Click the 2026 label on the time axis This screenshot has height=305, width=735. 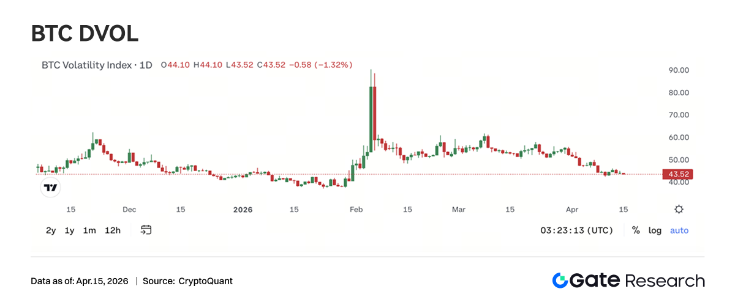(x=243, y=210)
